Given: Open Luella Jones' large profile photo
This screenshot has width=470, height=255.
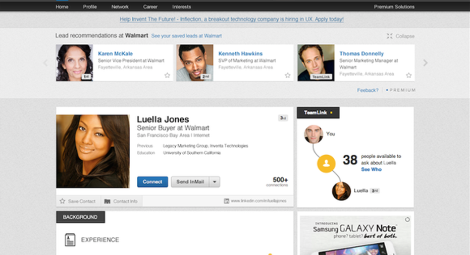Looking at the screenshot, I should click(93, 151).
